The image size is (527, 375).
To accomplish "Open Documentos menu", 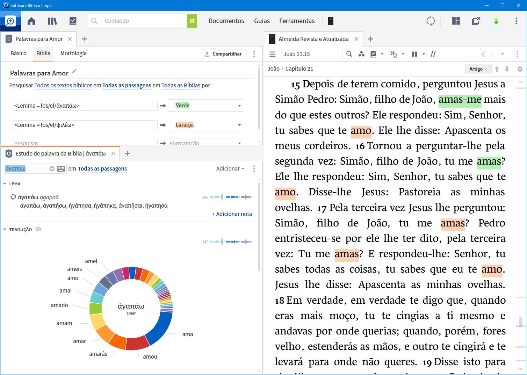I will 226,21.
